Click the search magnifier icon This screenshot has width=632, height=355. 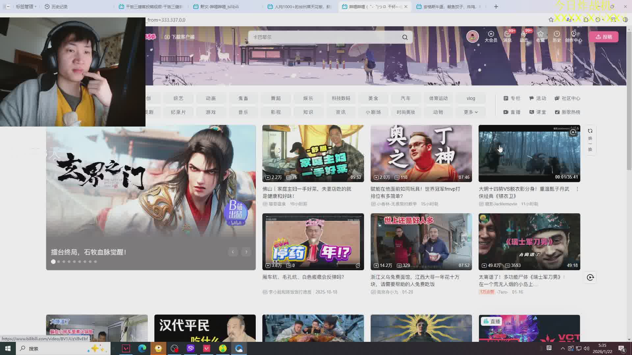pyautogui.click(x=405, y=37)
